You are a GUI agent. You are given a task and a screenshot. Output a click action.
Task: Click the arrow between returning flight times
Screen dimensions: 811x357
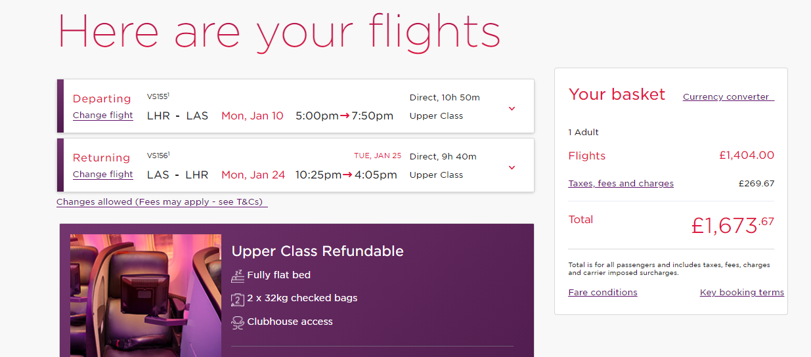pyautogui.click(x=349, y=175)
